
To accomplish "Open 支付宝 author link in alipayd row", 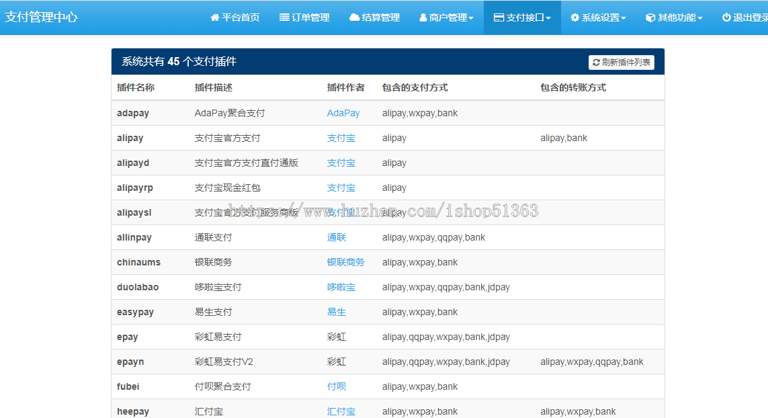I will (341, 163).
